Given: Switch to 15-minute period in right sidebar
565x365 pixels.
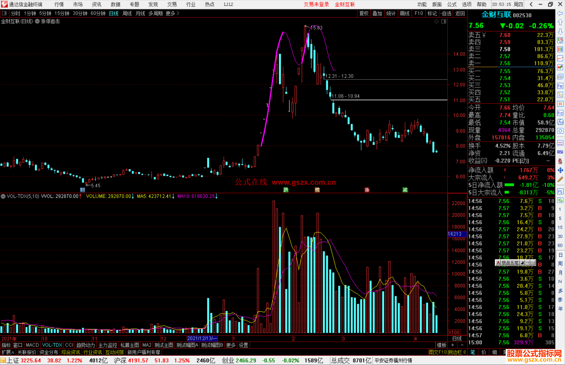Looking at the screenshot, I should coord(560,227).
